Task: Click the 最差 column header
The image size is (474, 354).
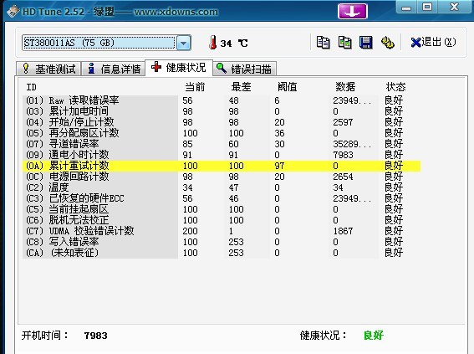Action: pos(241,87)
